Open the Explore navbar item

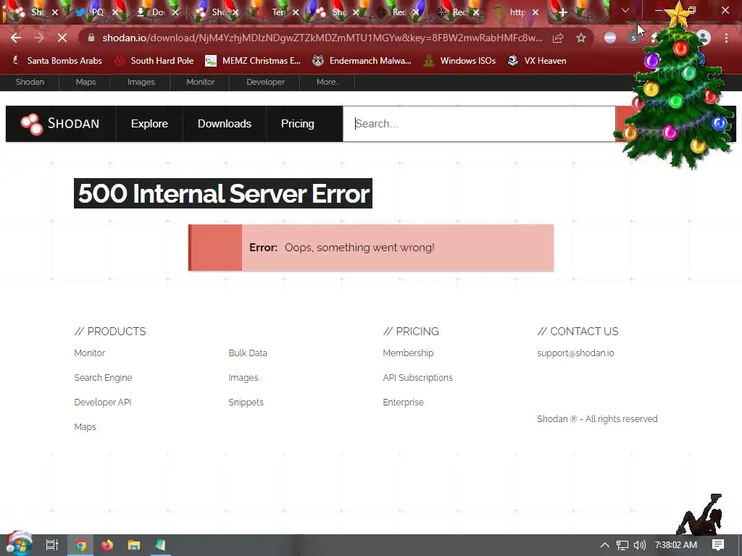(x=149, y=124)
